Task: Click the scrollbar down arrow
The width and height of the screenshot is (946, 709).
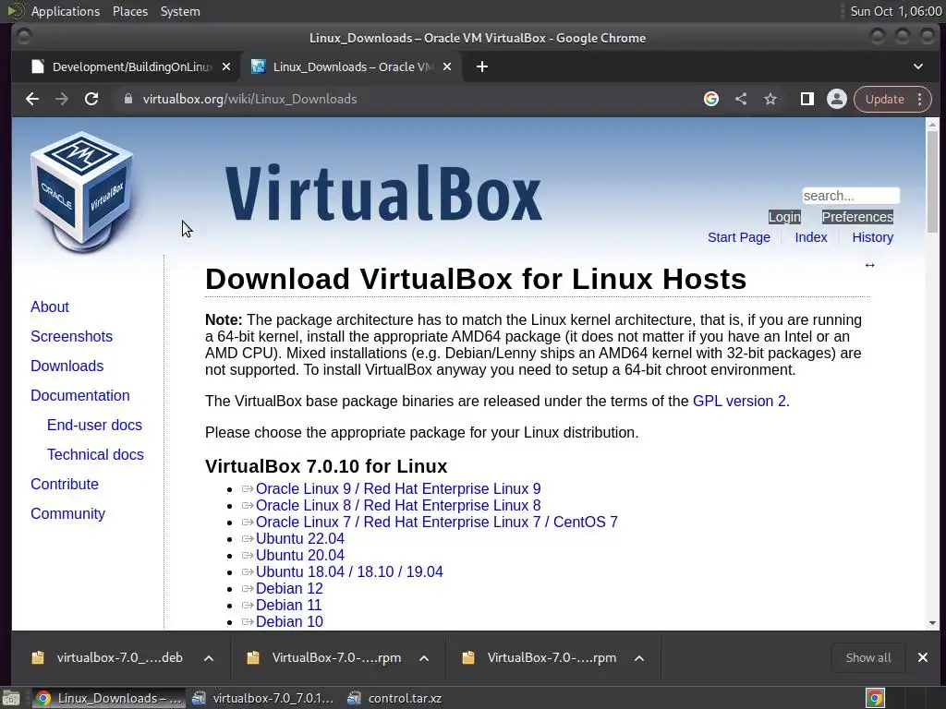Action: click(932, 623)
